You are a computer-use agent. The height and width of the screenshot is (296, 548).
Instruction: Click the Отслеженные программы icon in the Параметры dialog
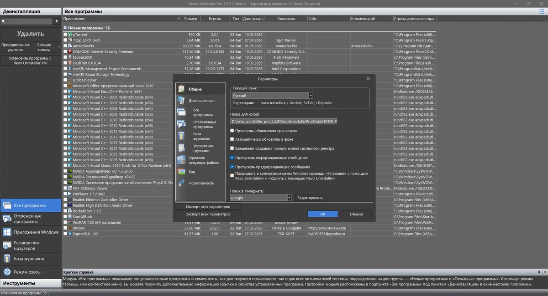point(182,124)
